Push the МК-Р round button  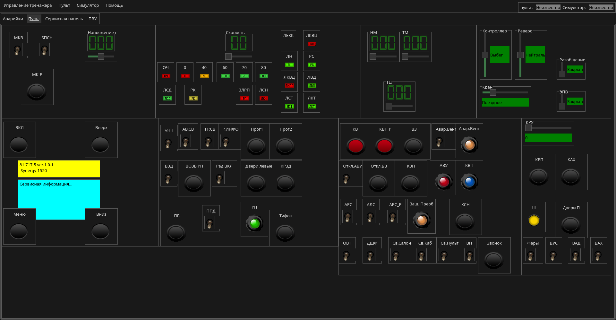pos(37,92)
